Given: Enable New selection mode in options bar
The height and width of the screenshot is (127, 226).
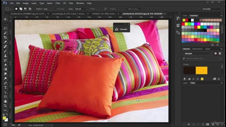Looking at the screenshot, I should (x=16, y=9).
